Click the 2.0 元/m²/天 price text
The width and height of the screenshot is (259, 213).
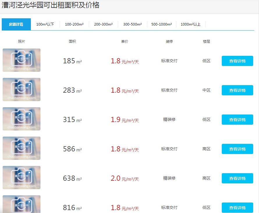click(x=125, y=178)
